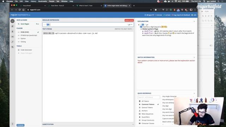Switch to the Vue.js Brasil tab

(x=32, y=6)
